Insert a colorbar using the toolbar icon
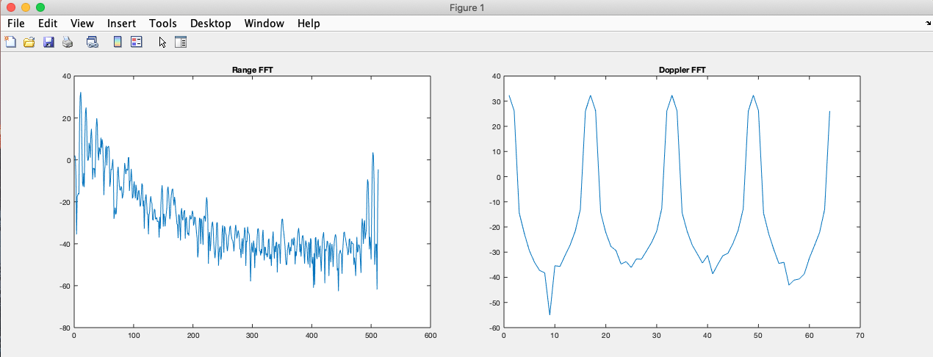 117,42
